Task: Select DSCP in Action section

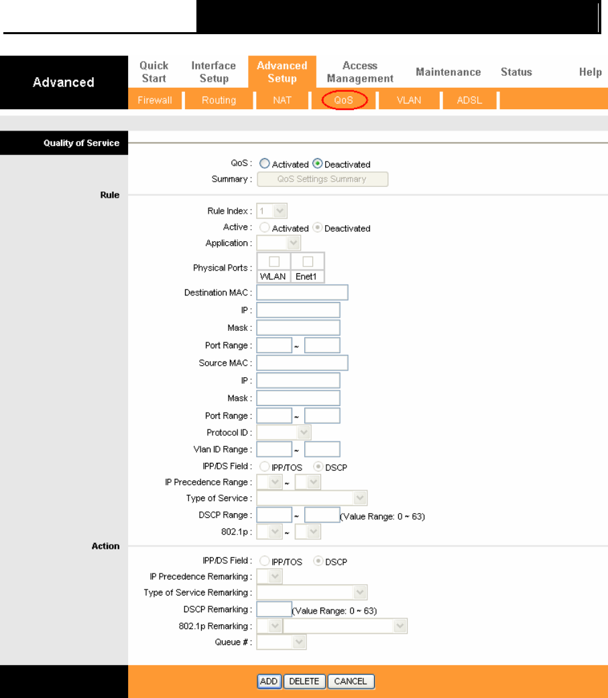Action: click(x=318, y=561)
